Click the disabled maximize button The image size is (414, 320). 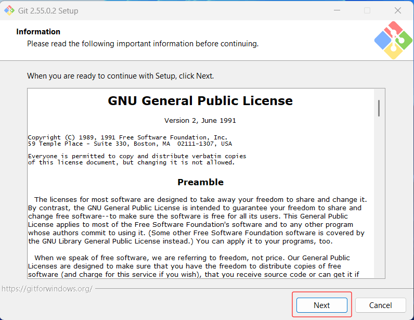pos(367,10)
